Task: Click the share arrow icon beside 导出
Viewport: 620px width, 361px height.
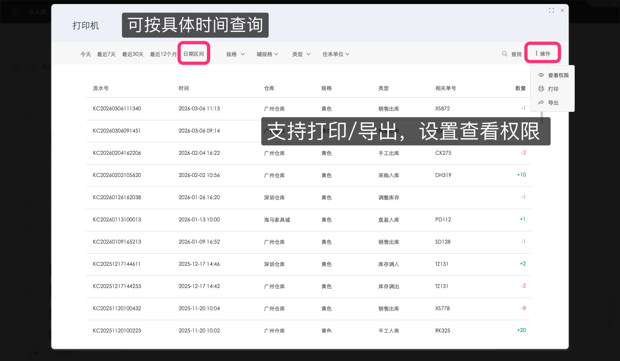Action: (x=541, y=103)
